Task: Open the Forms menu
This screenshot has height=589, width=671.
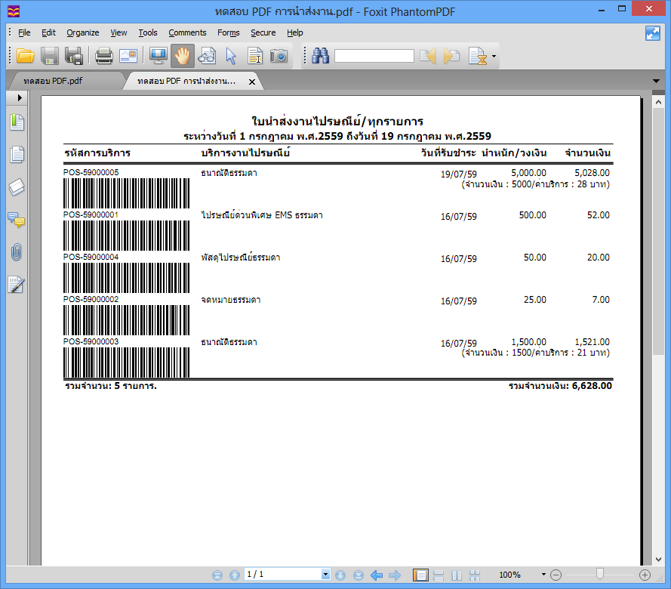Action: coord(228,32)
